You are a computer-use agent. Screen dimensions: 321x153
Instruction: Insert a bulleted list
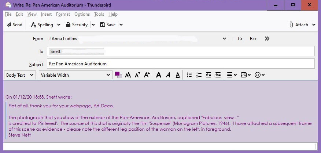click(x=189, y=75)
